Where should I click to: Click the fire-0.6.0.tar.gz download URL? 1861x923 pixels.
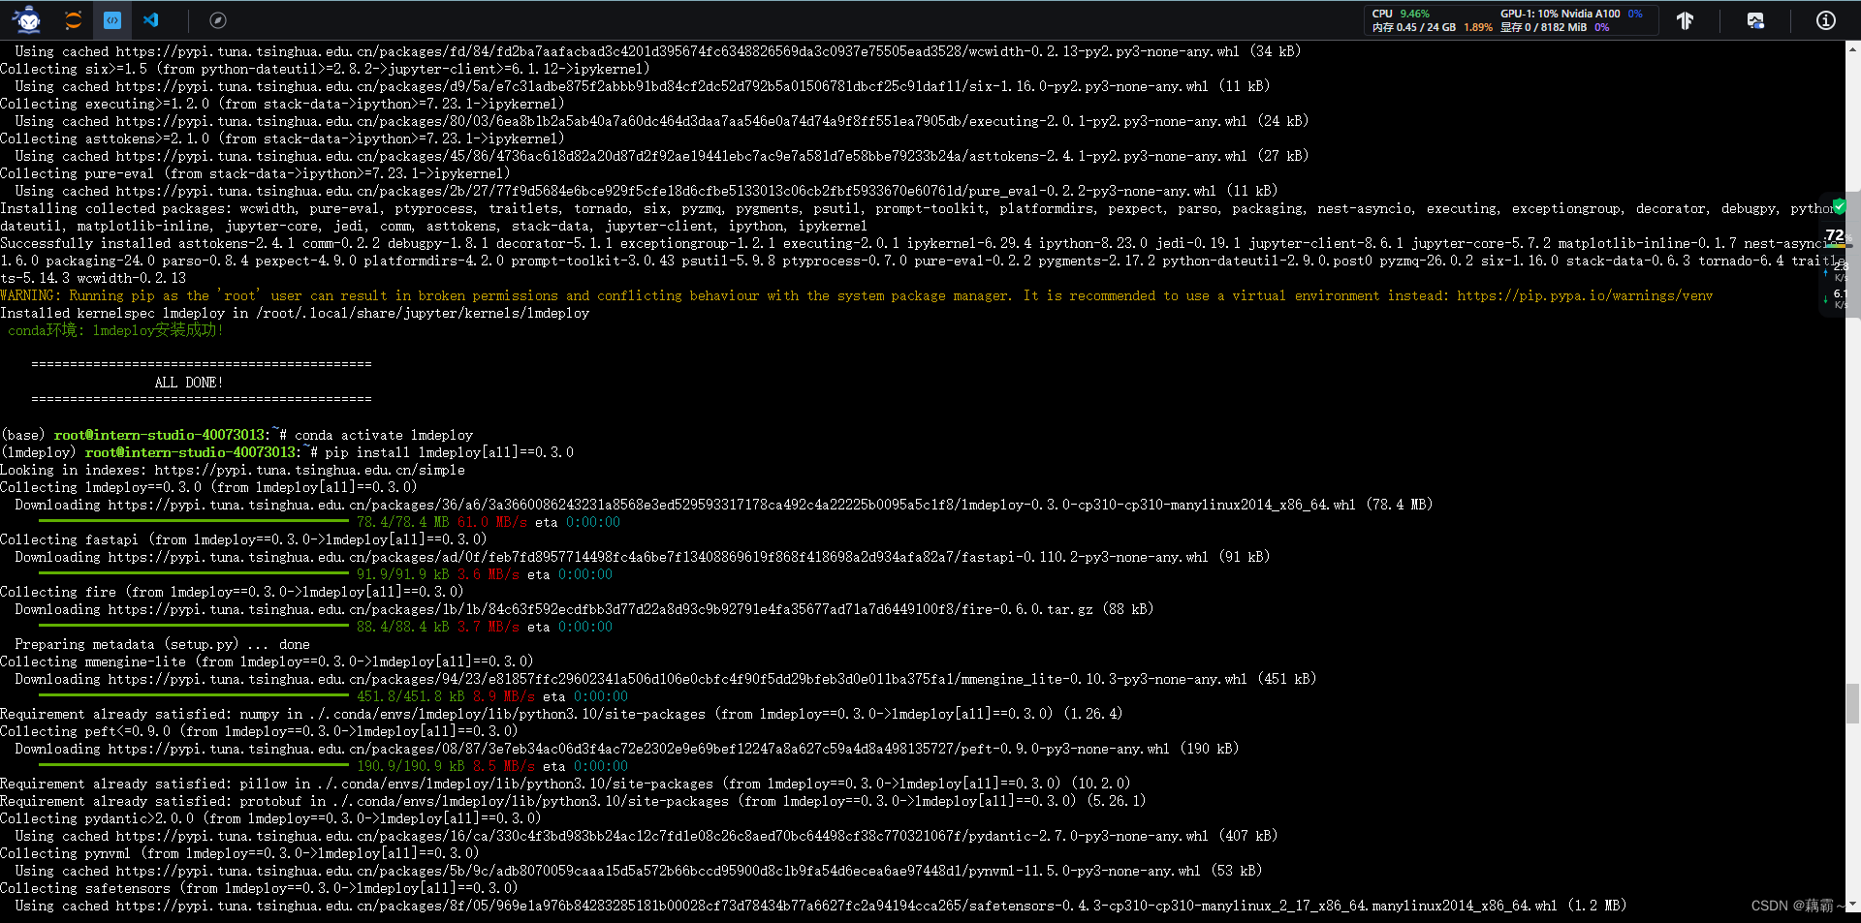point(601,609)
